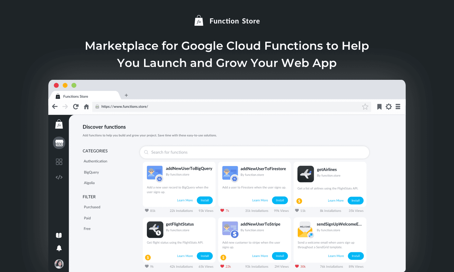Install the getAirlines function
This screenshot has height=272, width=454.
point(355,200)
